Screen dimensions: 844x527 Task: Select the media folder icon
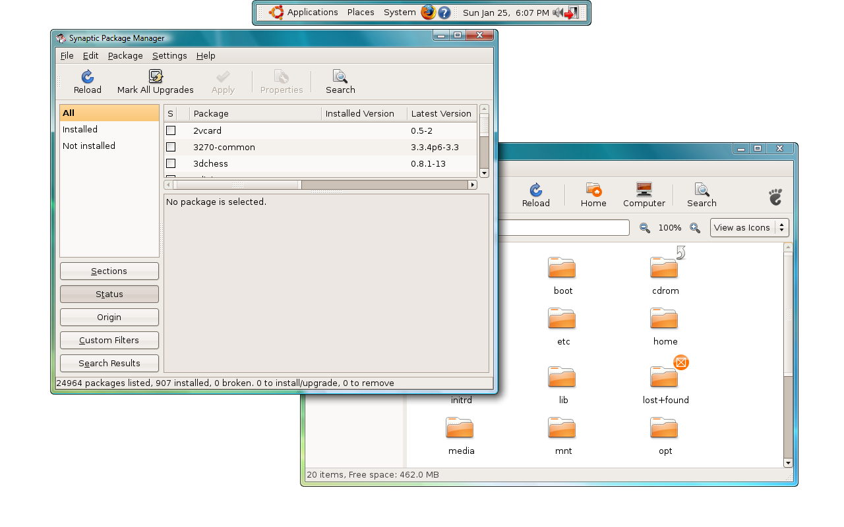pyautogui.click(x=460, y=428)
